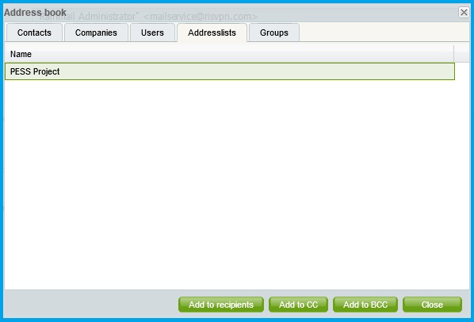
Task: Click the blank header cell right of Name
Action: (461, 54)
